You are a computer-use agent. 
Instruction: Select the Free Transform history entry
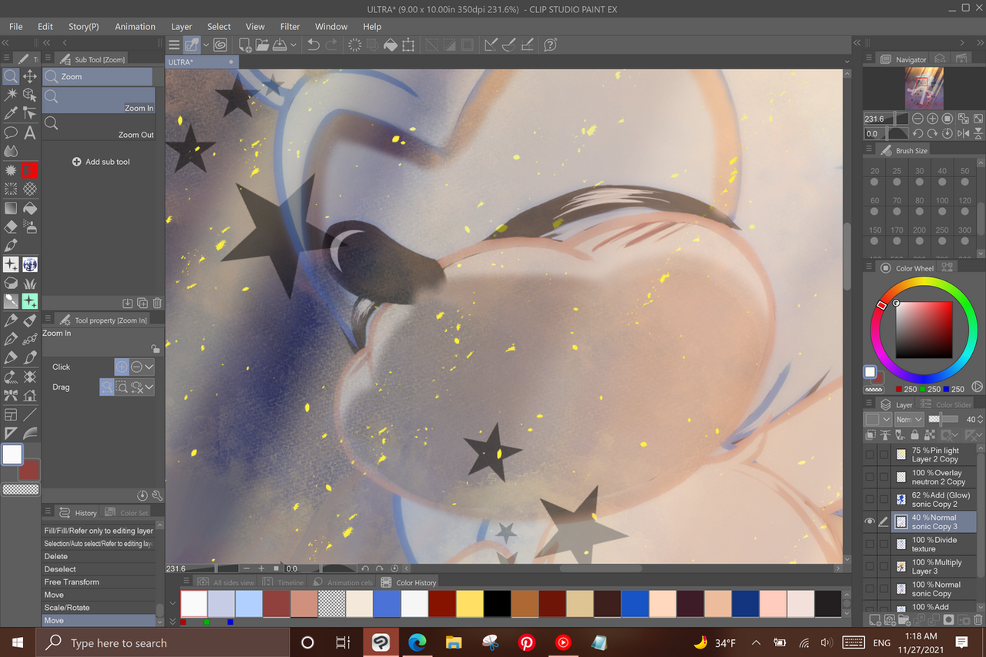click(x=99, y=582)
